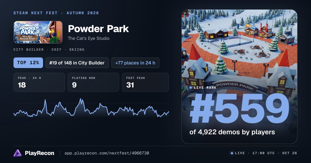The height and width of the screenshot is (163, 311).
Task: Click the Live Rank label
Action: [x=205, y=88]
